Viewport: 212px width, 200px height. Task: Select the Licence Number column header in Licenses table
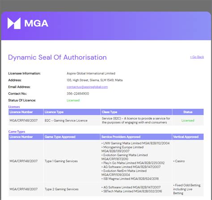click(26, 112)
